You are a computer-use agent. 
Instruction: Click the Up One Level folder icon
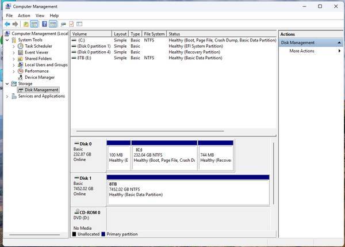click(26, 25)
